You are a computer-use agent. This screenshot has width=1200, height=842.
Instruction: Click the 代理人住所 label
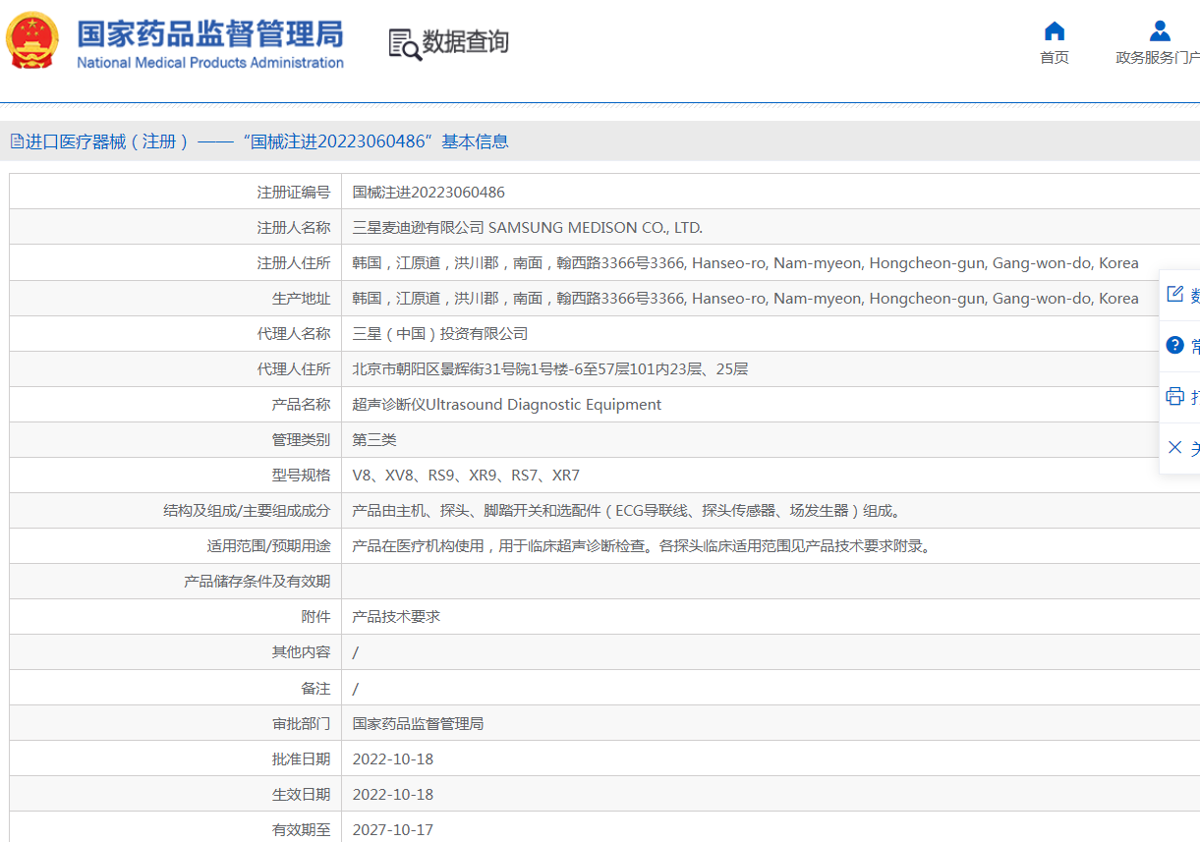(x=294, y=369)
